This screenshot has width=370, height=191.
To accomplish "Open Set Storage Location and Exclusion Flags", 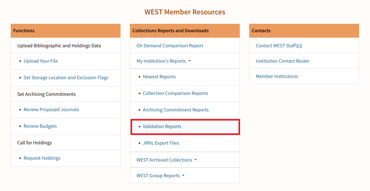I will (66, 78).
